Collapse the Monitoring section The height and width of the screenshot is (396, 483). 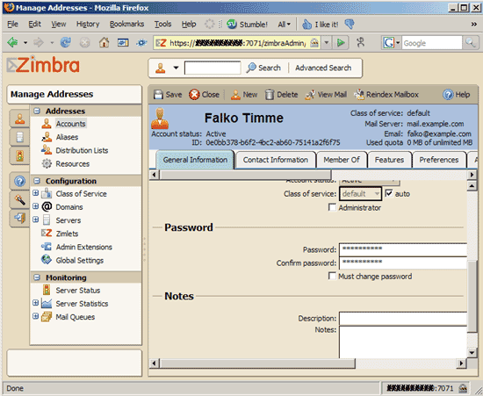click(37, 277)
